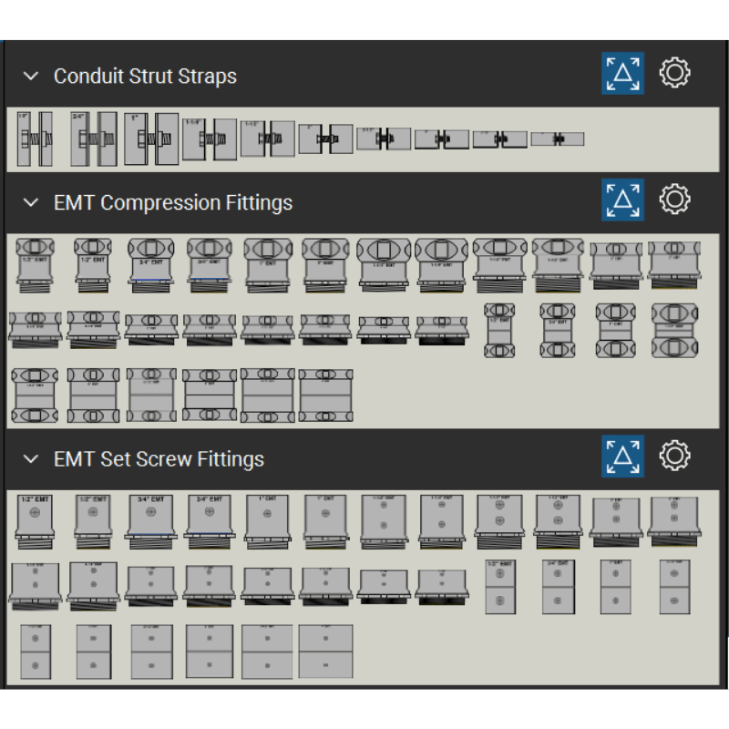Select the 3/4" conduit strut strap
The image size is (729, 729).
tap(93, 139)
